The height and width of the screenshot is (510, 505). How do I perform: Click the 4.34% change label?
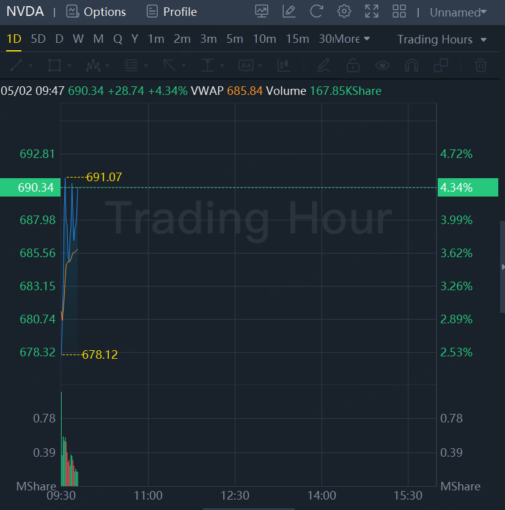click(468, 187)
